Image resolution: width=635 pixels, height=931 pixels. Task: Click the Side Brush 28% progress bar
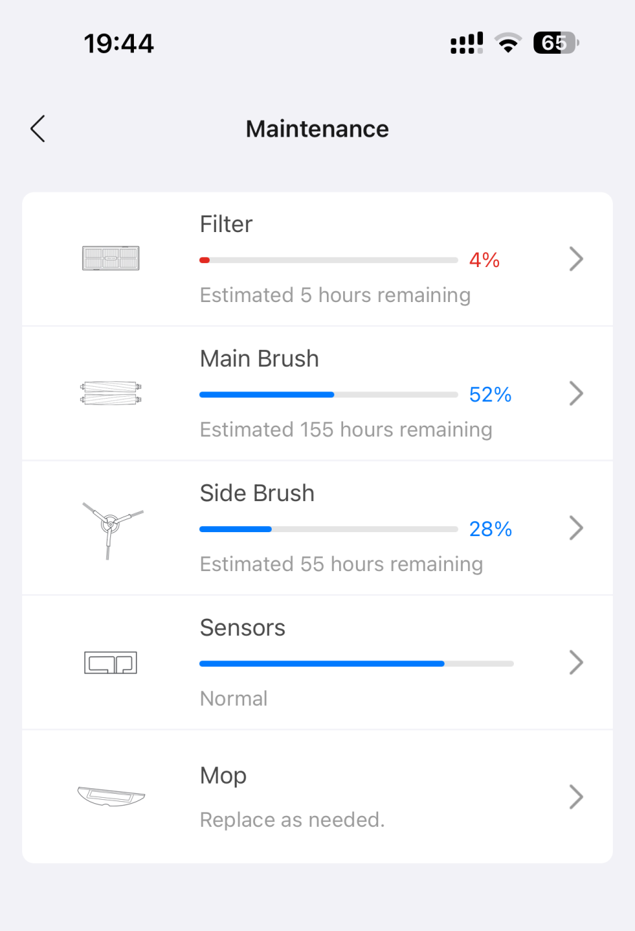328,529
